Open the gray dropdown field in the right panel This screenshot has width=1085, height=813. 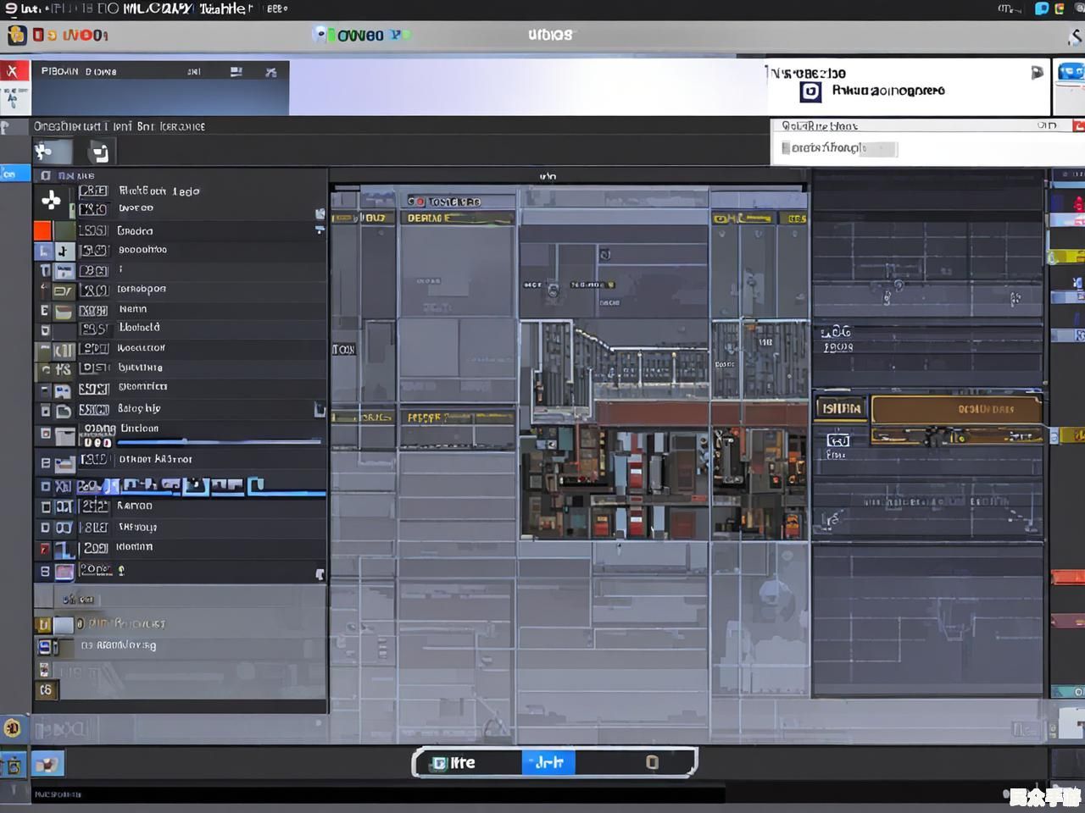837,149
